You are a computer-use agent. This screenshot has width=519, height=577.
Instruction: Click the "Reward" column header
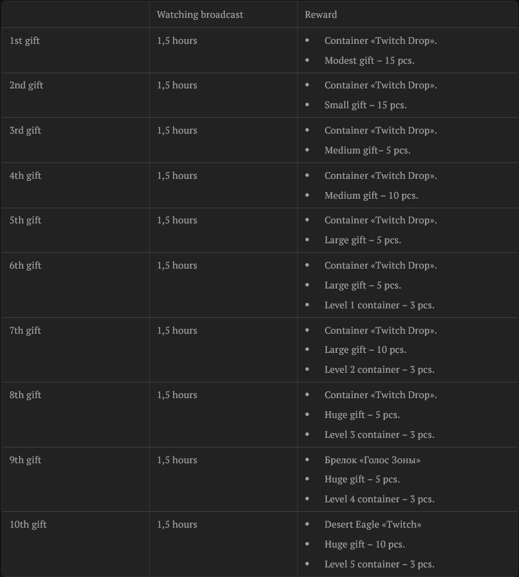point(321,14)
